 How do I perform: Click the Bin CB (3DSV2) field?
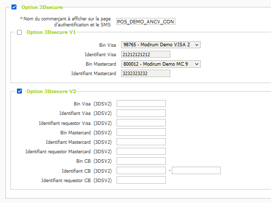[141, 161]
